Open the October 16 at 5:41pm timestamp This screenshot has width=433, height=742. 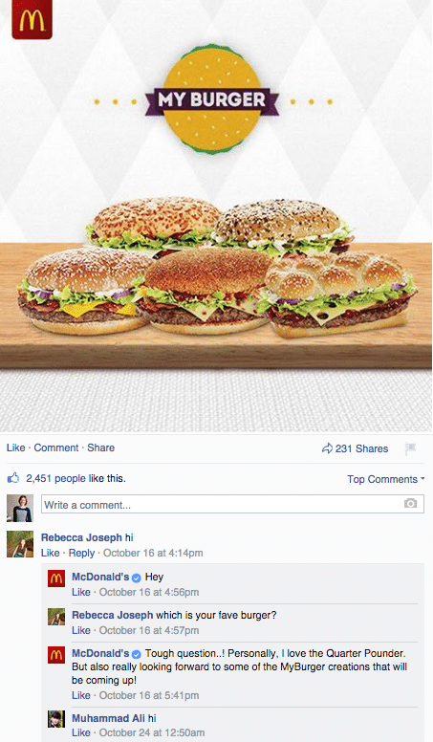[149, 696]
